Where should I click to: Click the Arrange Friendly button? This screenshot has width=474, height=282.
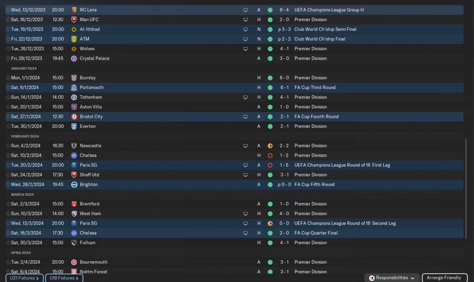444,278
